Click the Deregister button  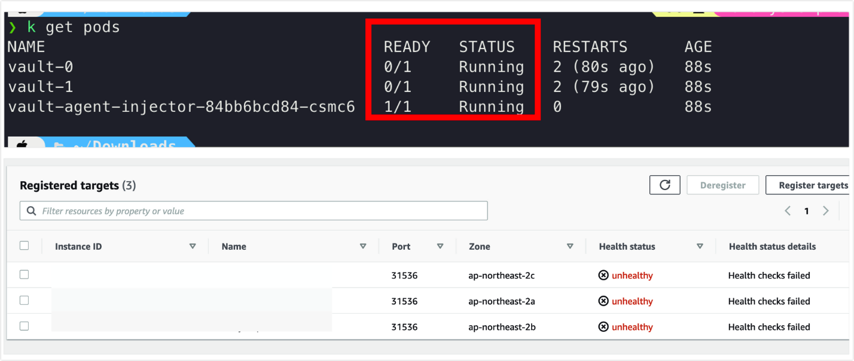click(x=723, y=185)
